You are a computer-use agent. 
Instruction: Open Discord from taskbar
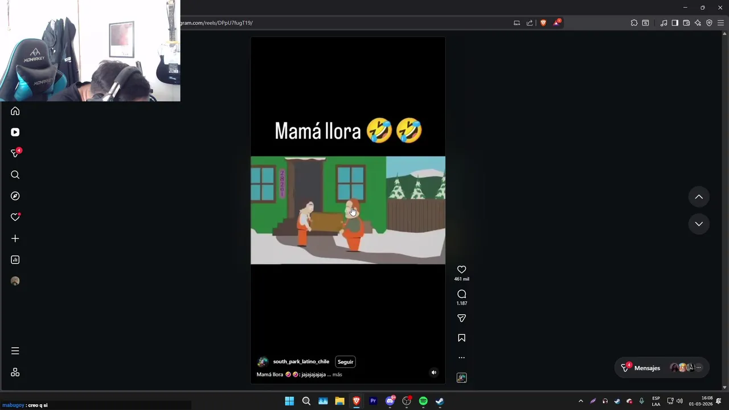(x=390, y=401)
